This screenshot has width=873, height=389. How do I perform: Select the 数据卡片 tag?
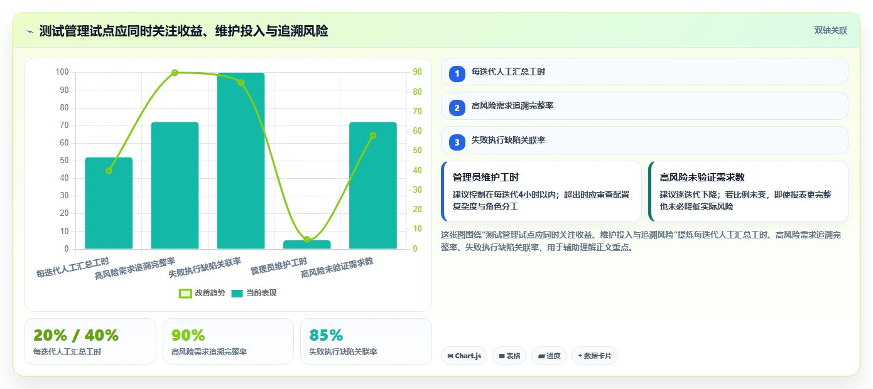click(595, 356)
